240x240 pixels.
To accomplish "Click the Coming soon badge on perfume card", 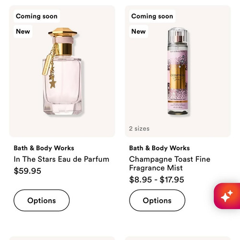I will [36, 16].
